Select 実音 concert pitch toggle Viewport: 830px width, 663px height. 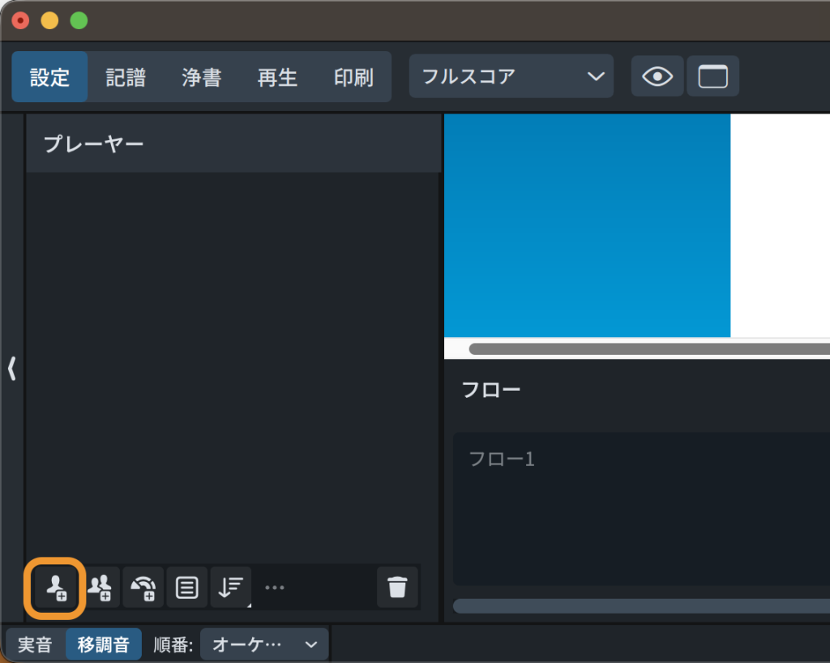[x=35, y=644]
